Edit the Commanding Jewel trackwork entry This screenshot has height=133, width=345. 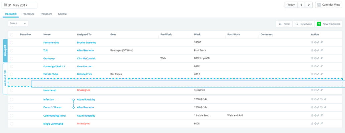pos(318,116)
